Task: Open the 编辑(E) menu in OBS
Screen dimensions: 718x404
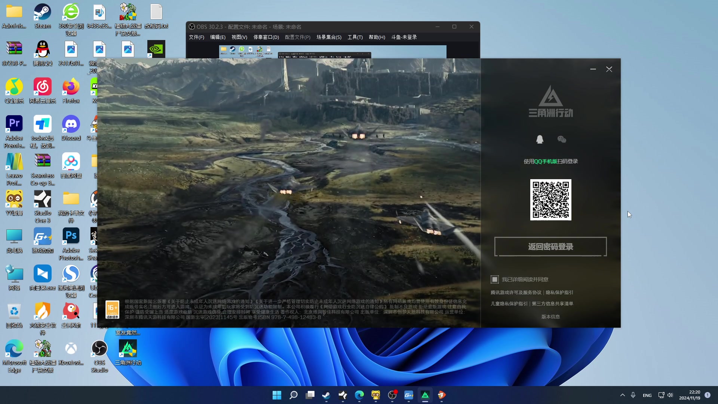Action: pos(218,37)
